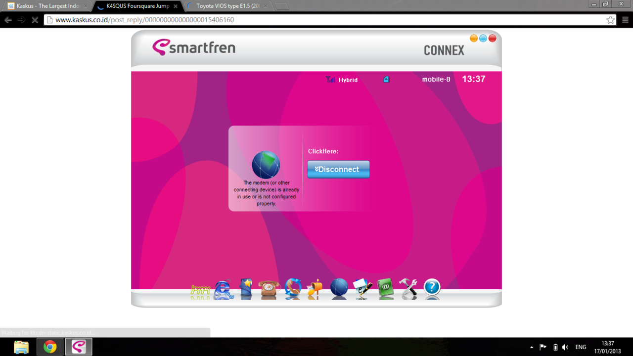Click the blue Disconnect button

[338, 169]
